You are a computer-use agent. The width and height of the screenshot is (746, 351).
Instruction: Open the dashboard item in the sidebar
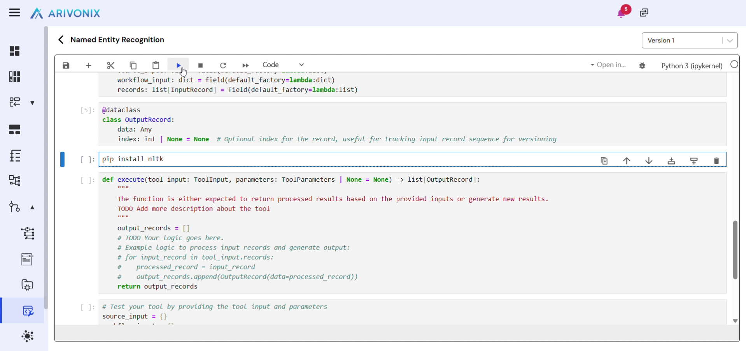tap(14, 51)
